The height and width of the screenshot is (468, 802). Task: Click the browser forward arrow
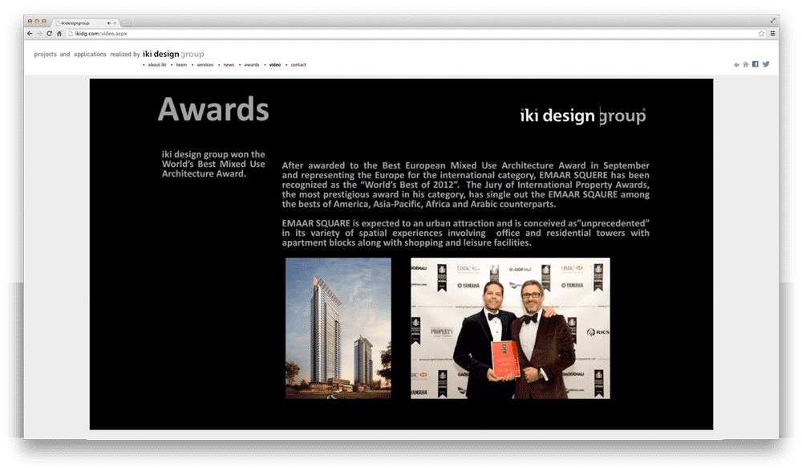(x=39, y=34)
